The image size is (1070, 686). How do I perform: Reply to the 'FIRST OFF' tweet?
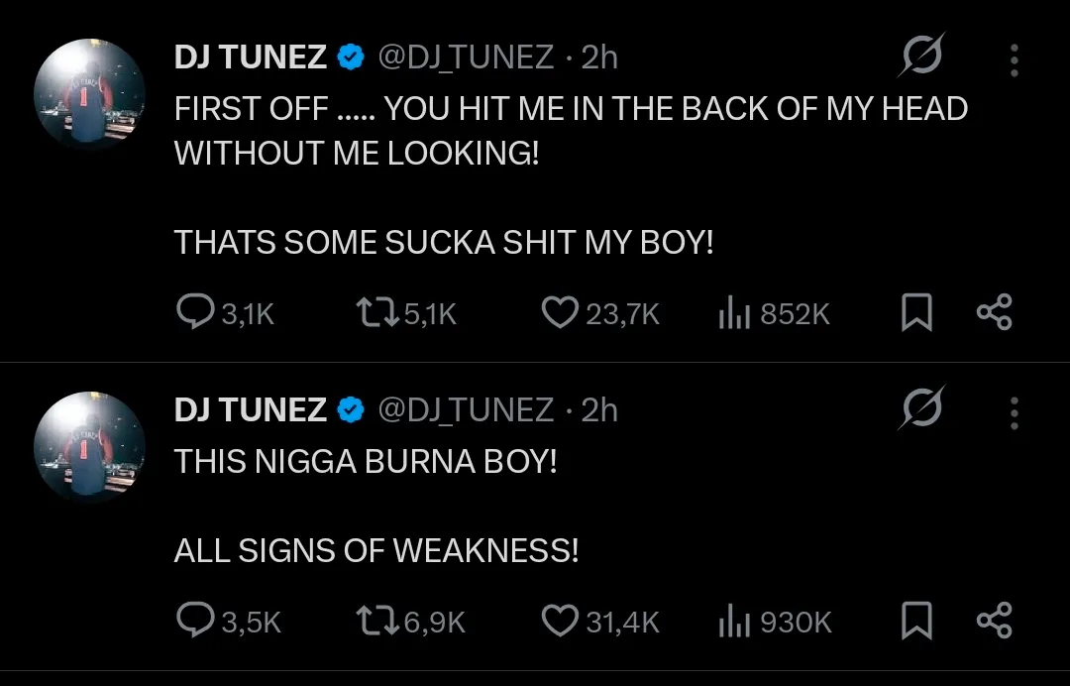(194, 313)
